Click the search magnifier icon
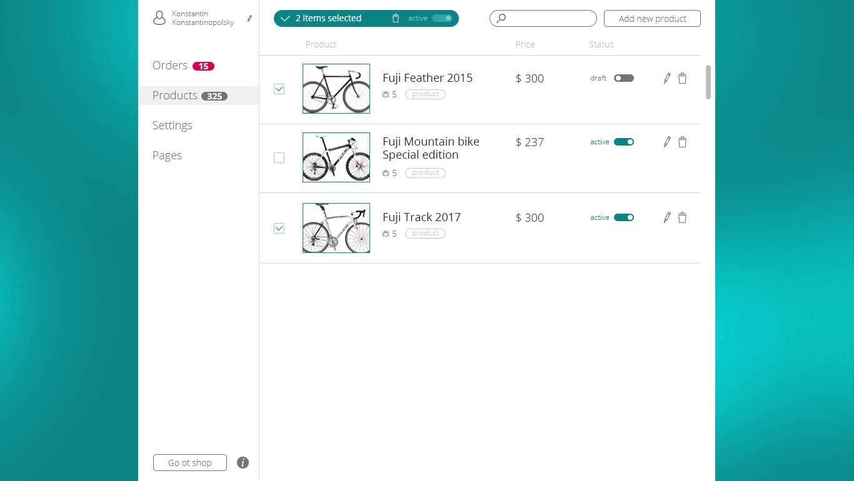The width and height of the screenshot is (854, 481). (501, 19)
